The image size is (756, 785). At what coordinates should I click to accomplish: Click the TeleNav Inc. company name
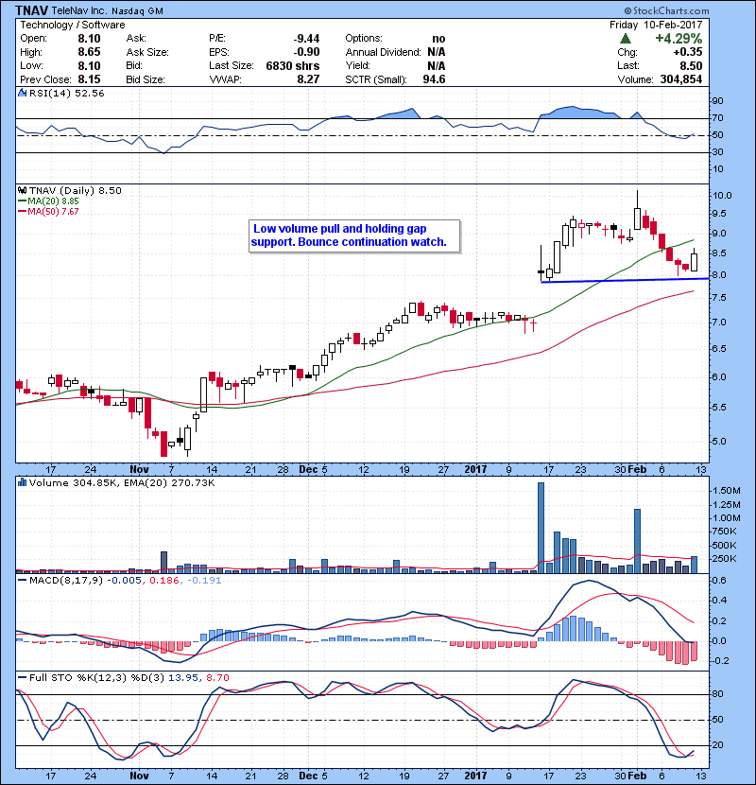pyautogui.click(x=79, y=10)
